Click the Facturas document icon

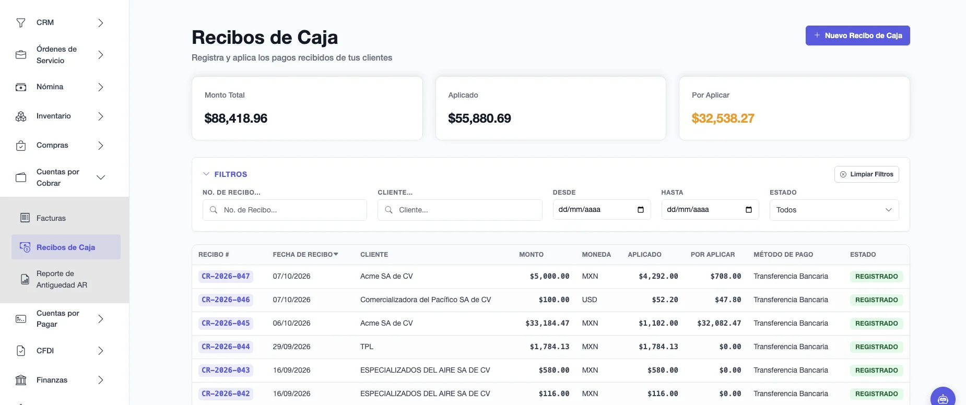coord(25,218)
